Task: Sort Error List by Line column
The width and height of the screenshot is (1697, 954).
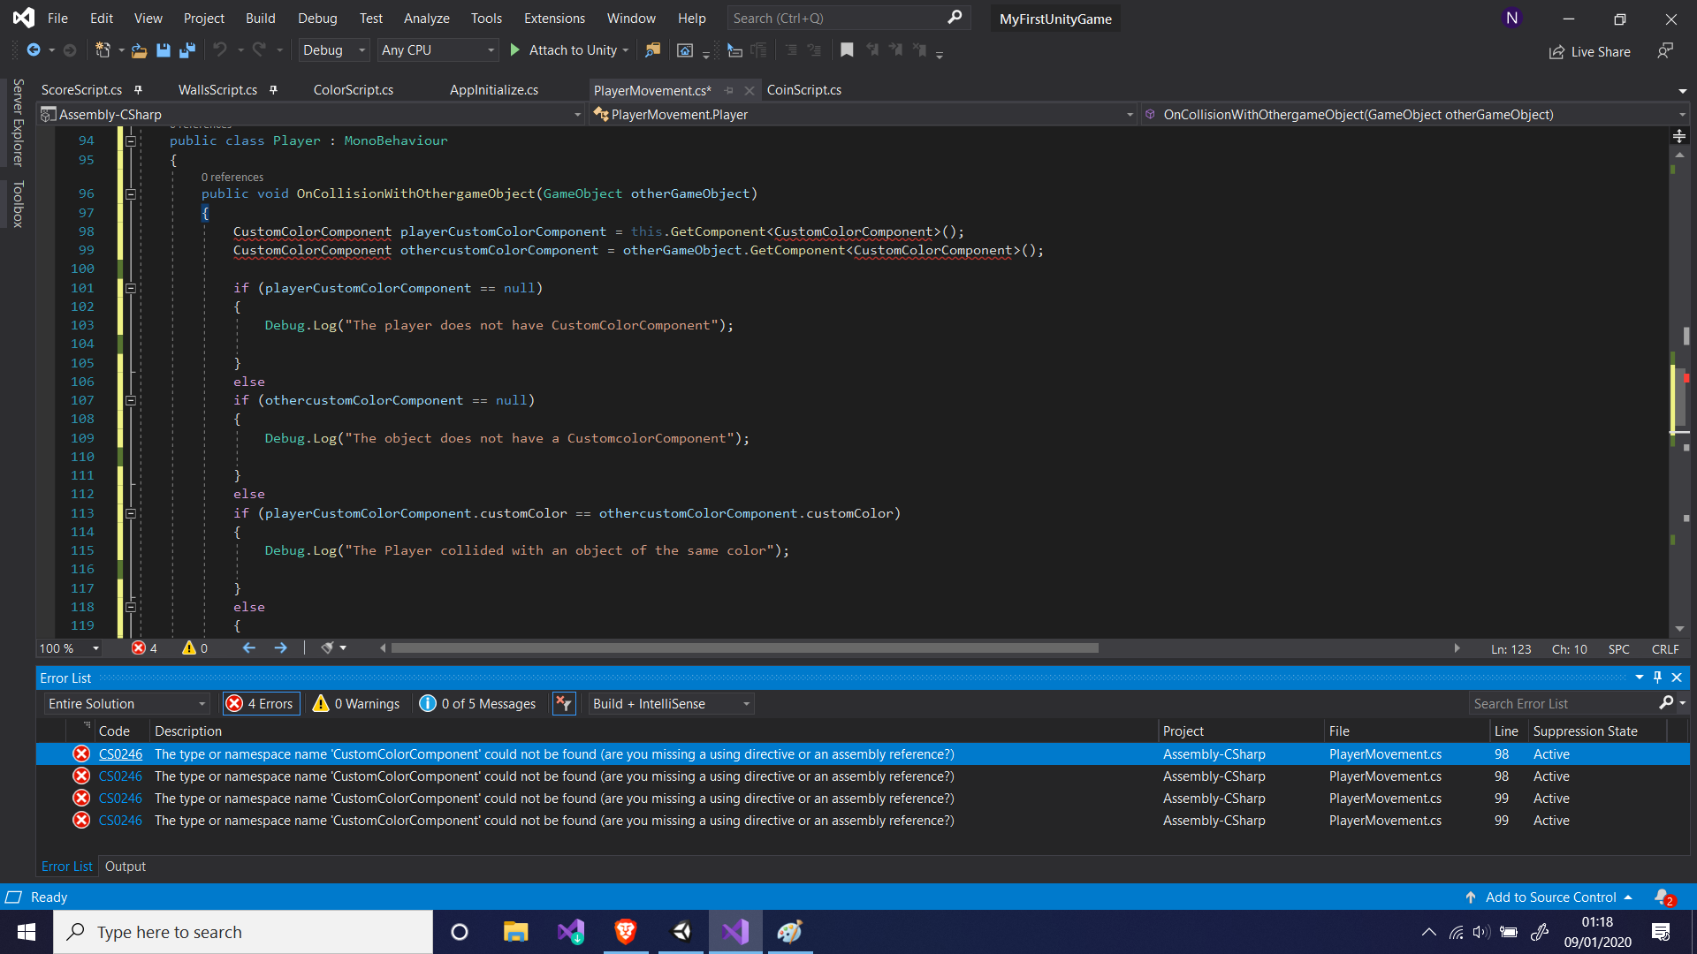Action: [x=1506, y=731]
